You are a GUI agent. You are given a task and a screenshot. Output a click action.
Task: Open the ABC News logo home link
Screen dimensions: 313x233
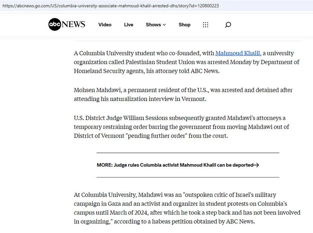67,24
